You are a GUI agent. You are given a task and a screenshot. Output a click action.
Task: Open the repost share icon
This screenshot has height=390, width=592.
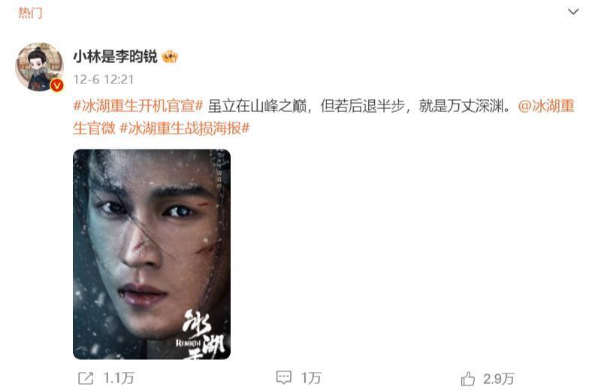coord(86,378)
